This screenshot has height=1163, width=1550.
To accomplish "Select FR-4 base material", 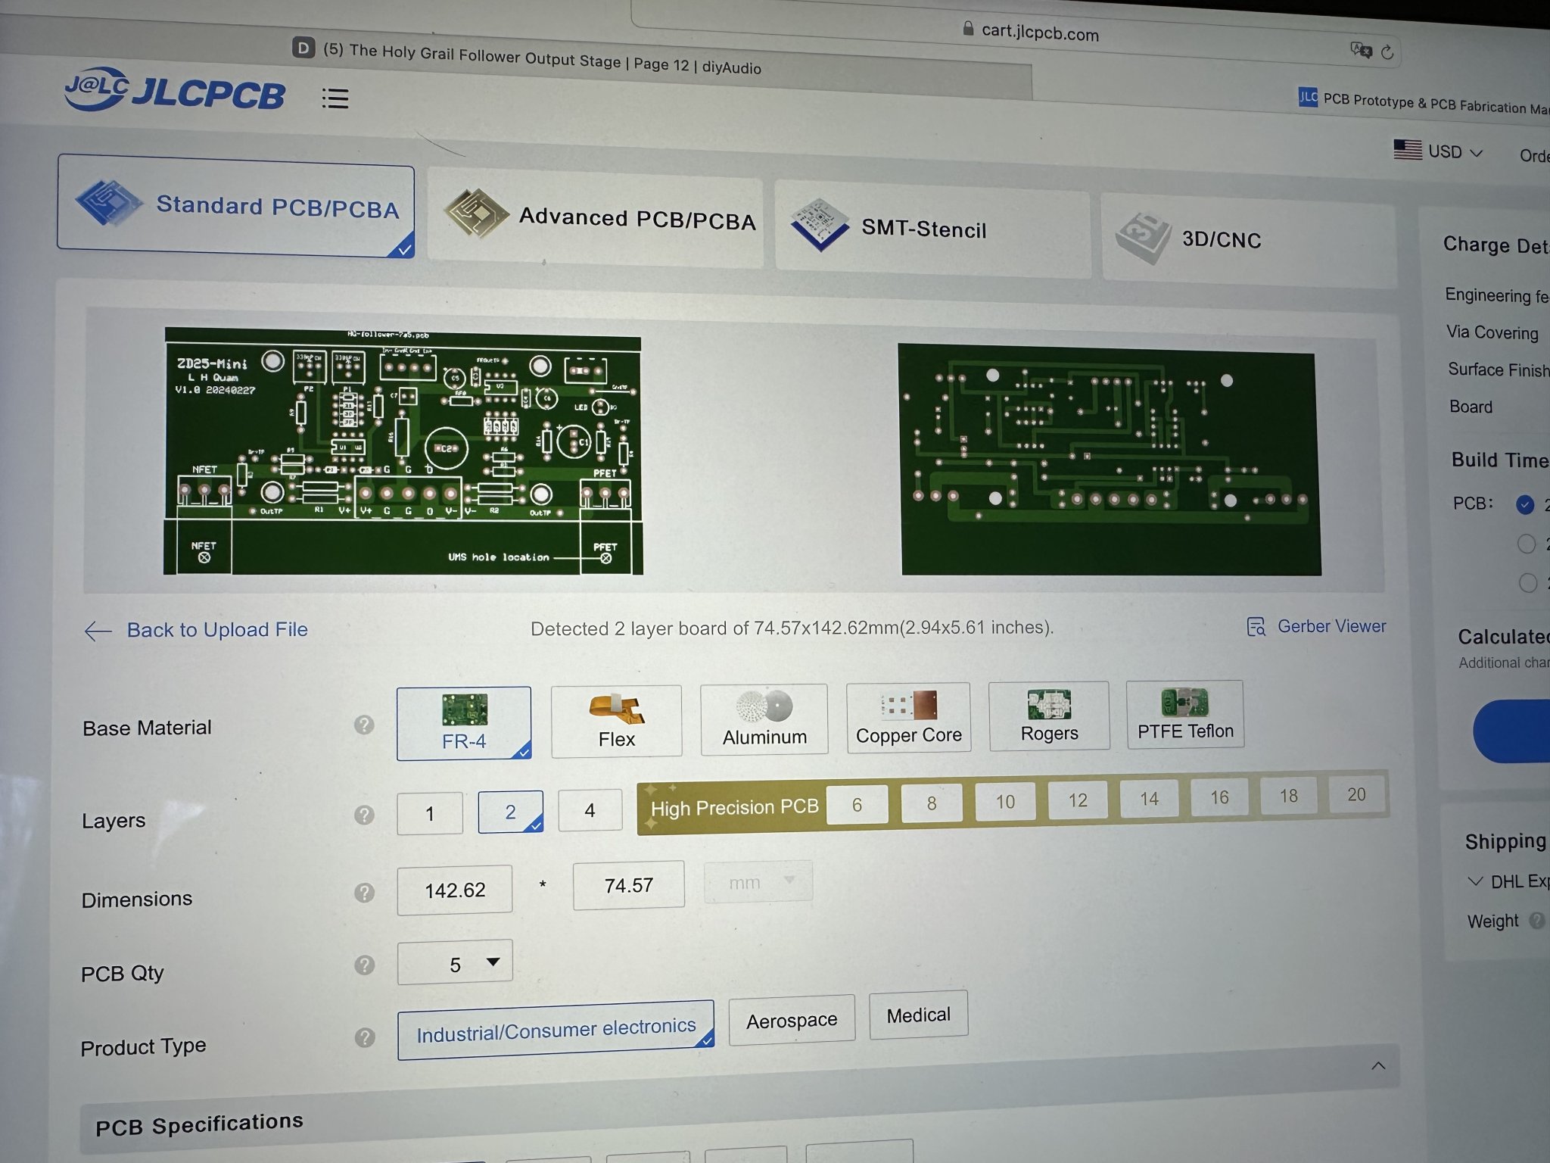I will [x=464, y=723].
